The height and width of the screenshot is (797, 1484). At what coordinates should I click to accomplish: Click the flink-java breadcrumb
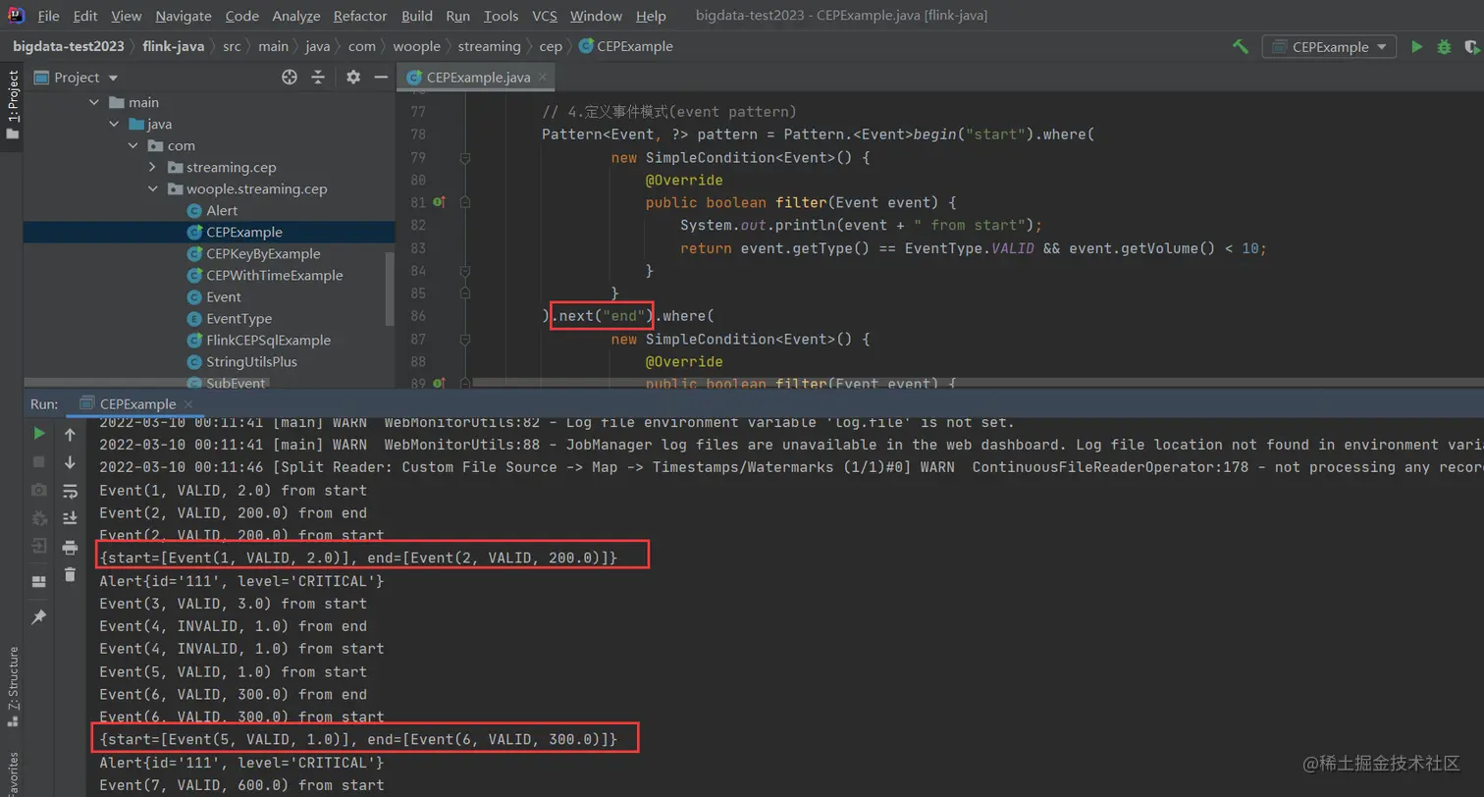[176, 46]
